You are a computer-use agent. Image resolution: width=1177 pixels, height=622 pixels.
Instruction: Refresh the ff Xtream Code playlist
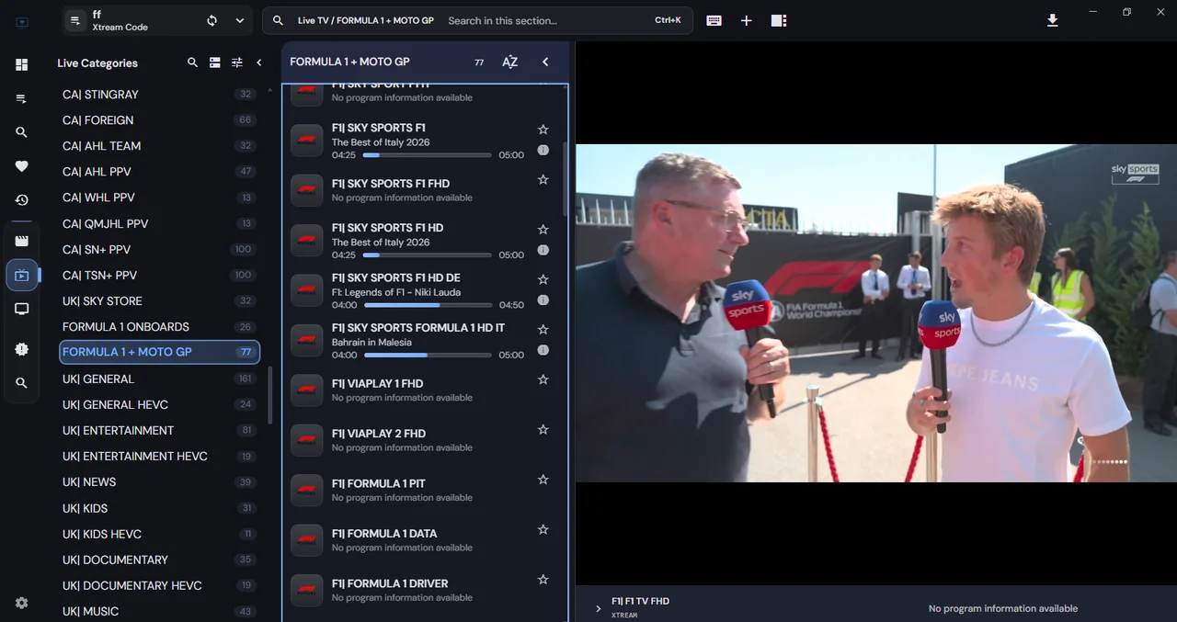(x=212, y=20)
